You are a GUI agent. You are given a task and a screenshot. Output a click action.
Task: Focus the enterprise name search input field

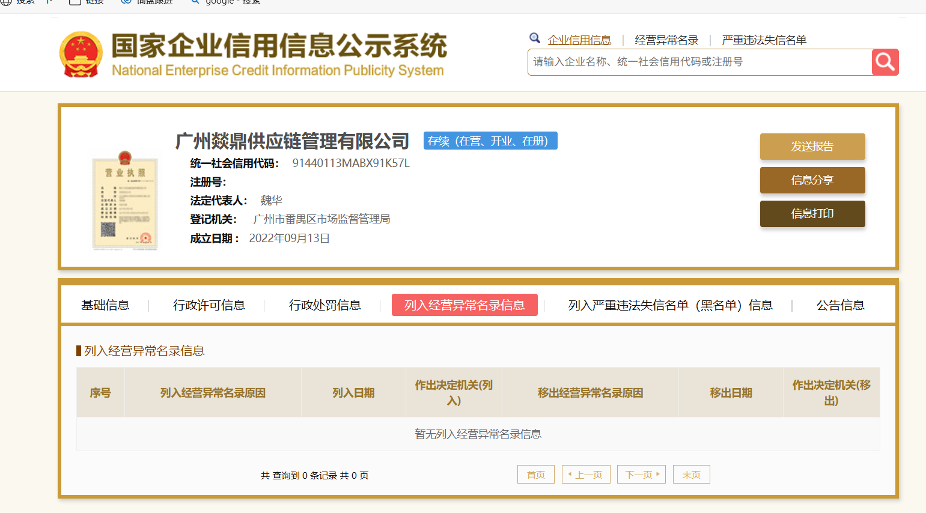[700, 62]
